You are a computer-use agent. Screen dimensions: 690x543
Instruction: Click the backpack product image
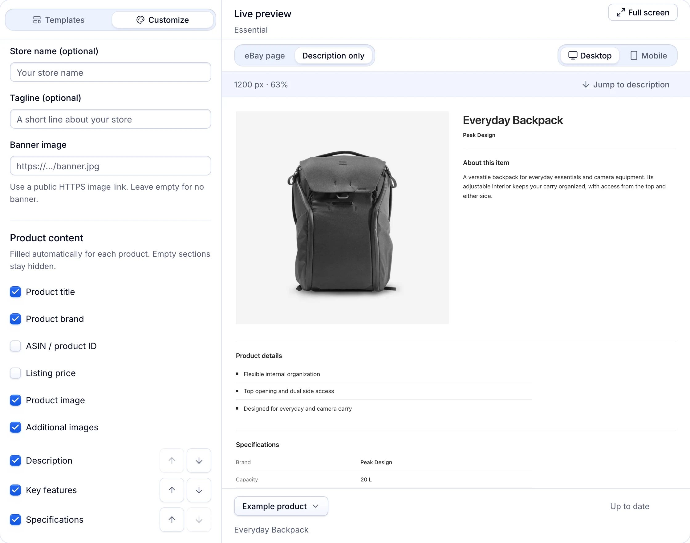tap(342, 218)
